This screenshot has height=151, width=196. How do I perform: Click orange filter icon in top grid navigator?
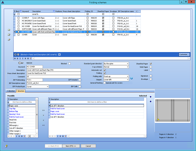click(31, 58)
